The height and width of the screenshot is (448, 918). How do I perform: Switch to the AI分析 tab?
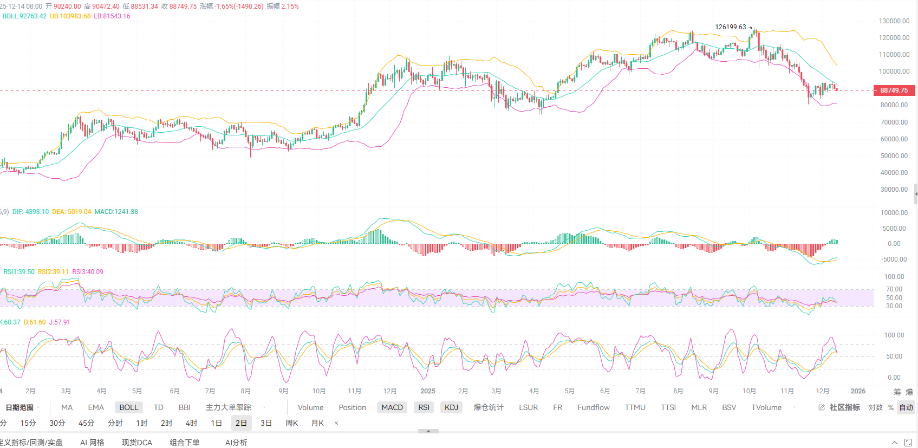pos(236,443)
